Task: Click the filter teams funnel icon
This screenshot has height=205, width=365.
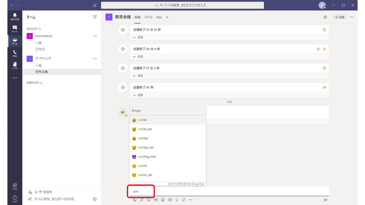Action: pos(95,17)
